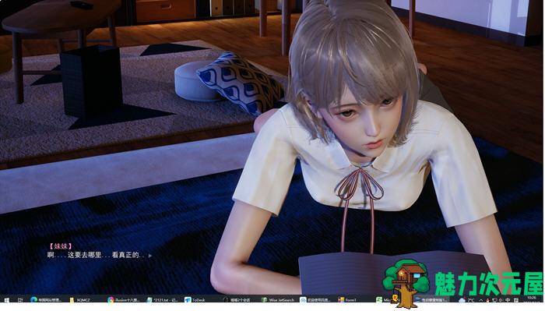Open the network icon in system tray
Screen dimensions: 545x311
[x=494, y=300]
